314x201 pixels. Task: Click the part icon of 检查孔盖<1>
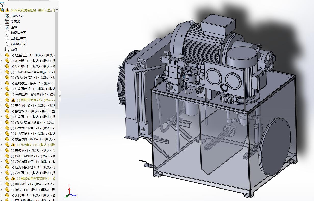click(x=7, y=55)
